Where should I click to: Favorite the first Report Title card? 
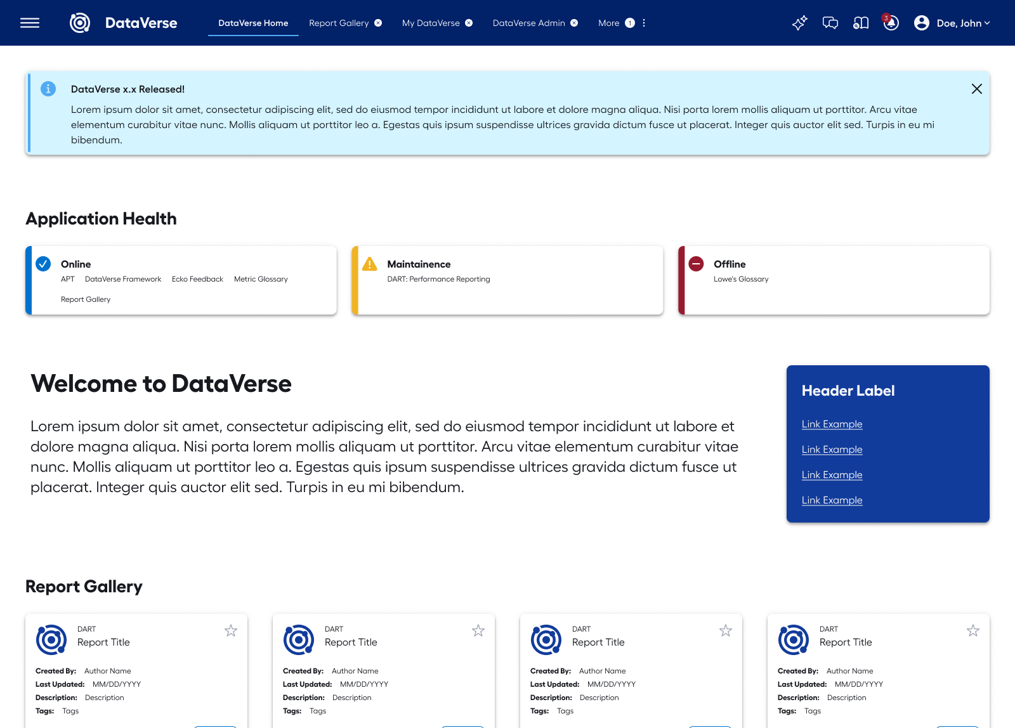(231, 630)
